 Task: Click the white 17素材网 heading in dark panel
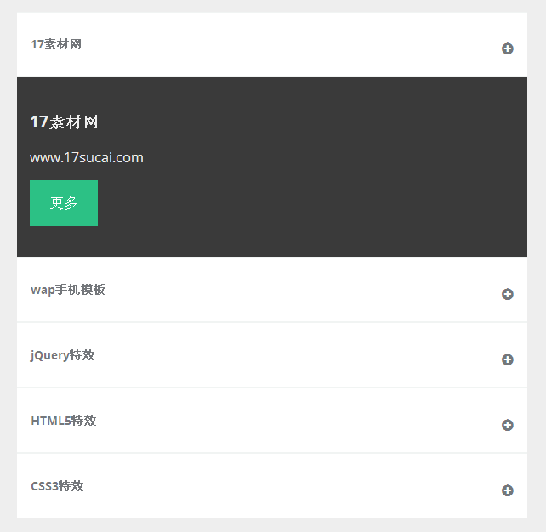click(64, 122)
